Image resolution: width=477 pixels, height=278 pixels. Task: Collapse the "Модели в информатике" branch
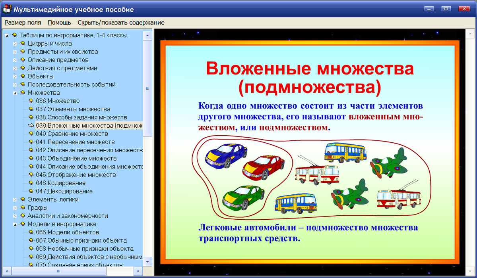(x=16, y=224)
